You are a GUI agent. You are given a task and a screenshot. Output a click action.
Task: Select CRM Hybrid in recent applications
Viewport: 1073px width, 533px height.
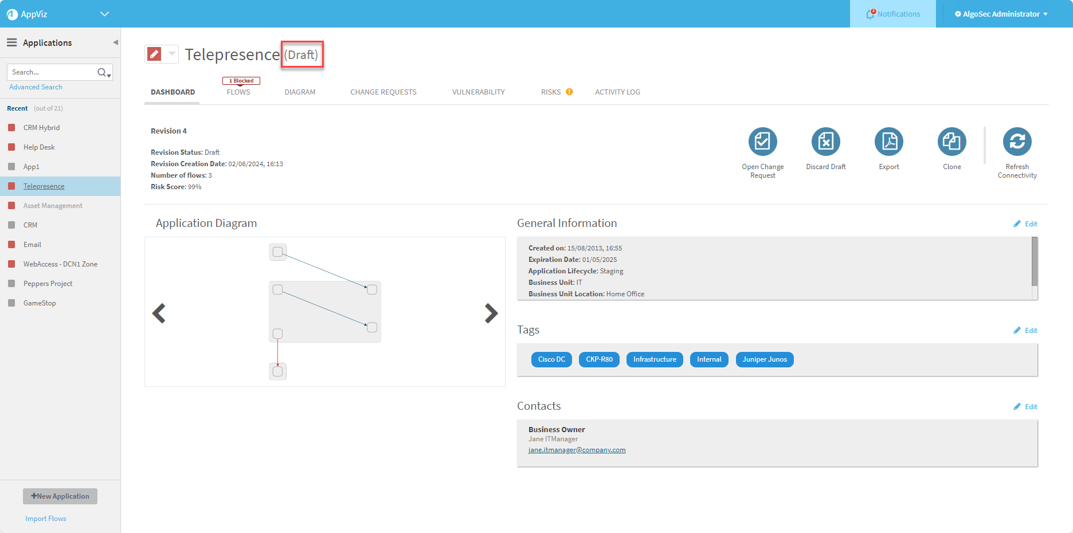point(41,128)
